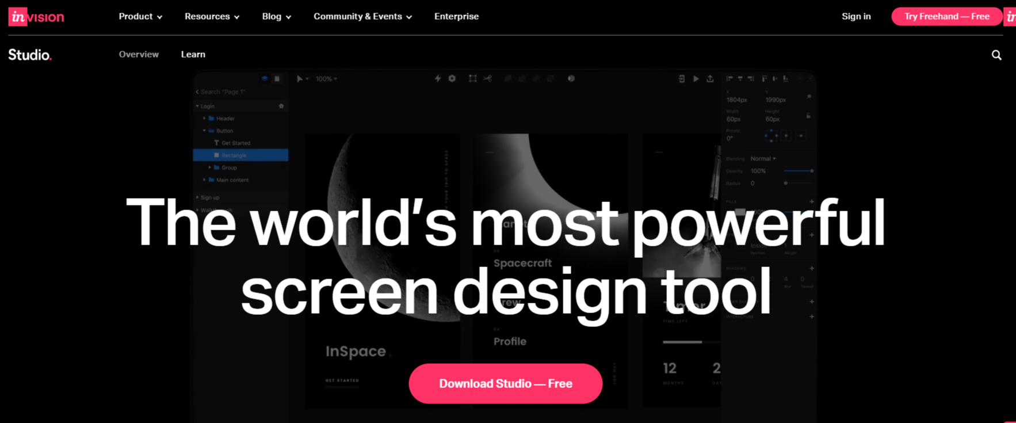Open the Blending Normal dropdown
Image resolution: width=1016 pixels, height=423 pixels.
coord(763,159)
